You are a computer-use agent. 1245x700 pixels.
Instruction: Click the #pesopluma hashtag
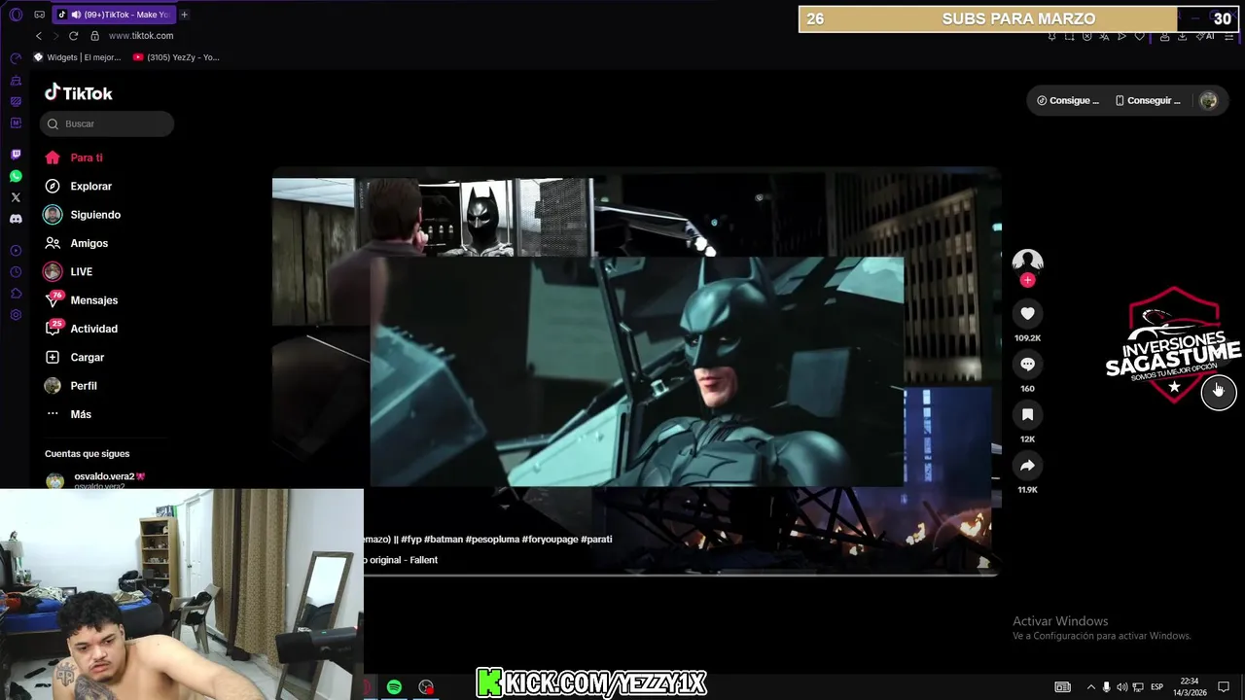[492, 539]
